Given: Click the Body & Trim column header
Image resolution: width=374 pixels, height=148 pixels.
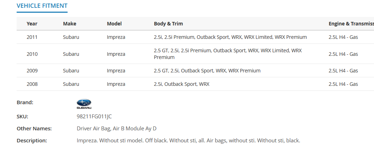Looking at the screenshot, I should click(x=168, y=24).
